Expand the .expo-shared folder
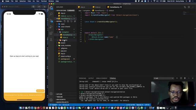The width and height of the screenshot is (196, 110). tap(65, 27)
